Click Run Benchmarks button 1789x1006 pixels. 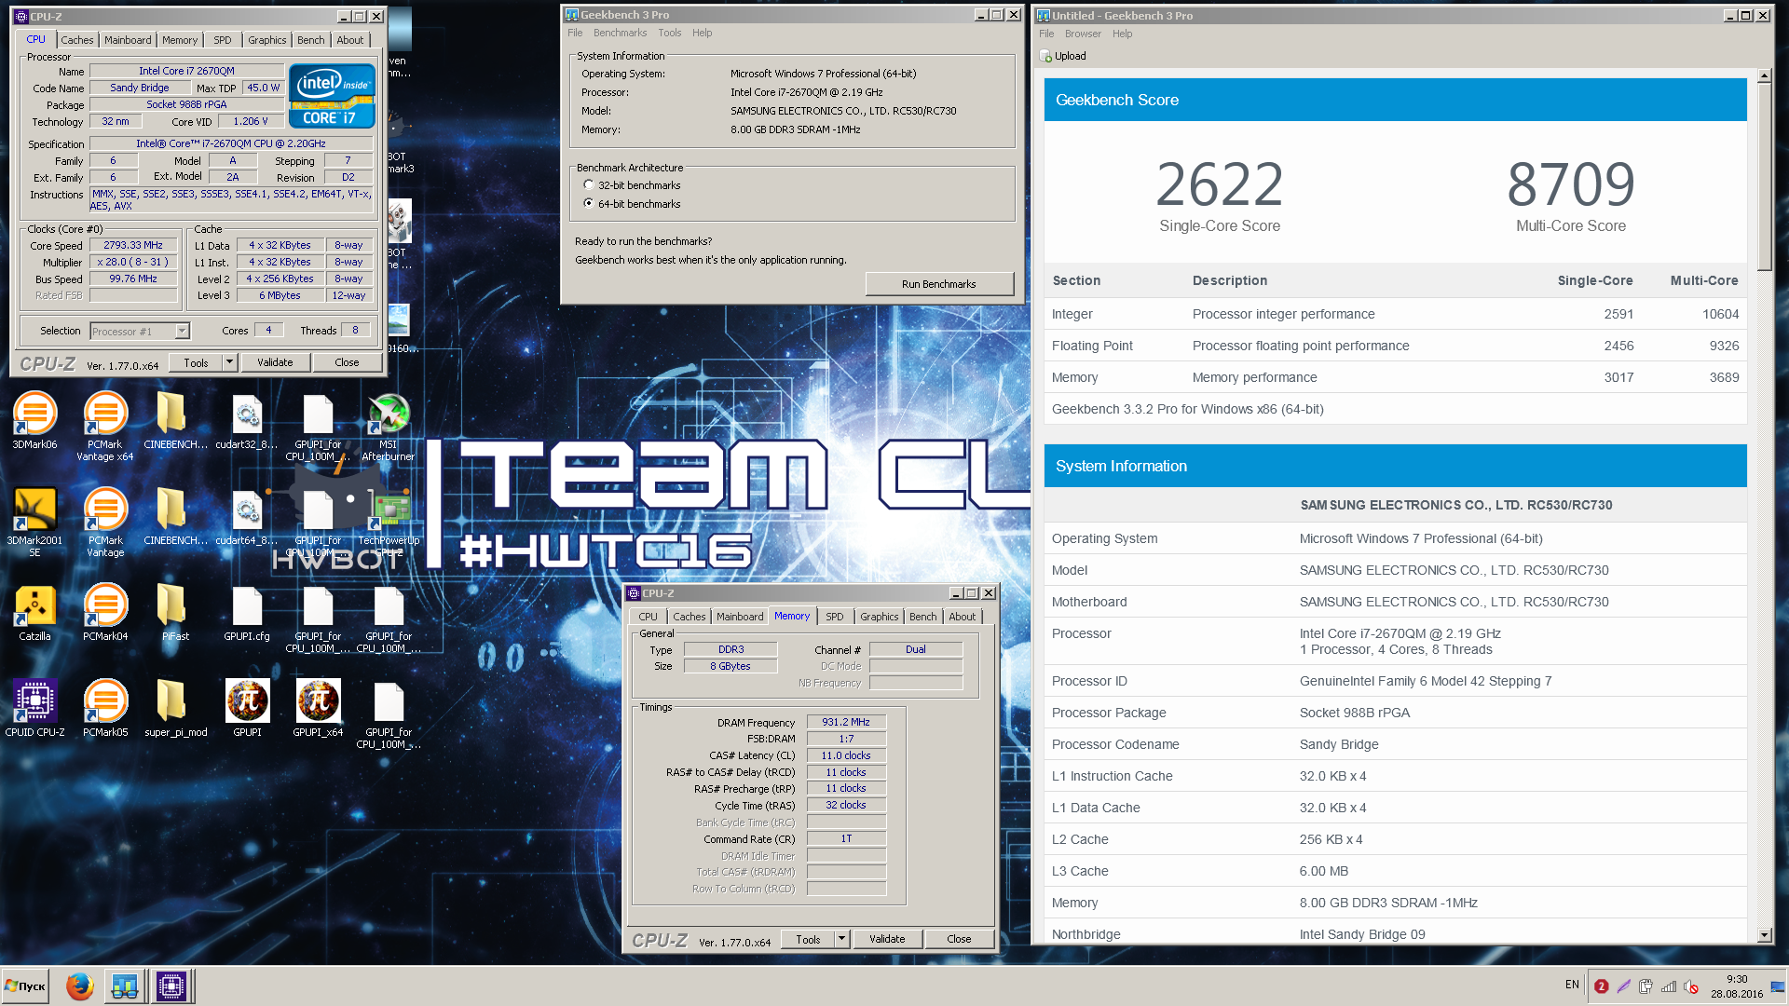pyautogui.click(x=939, y=284)
